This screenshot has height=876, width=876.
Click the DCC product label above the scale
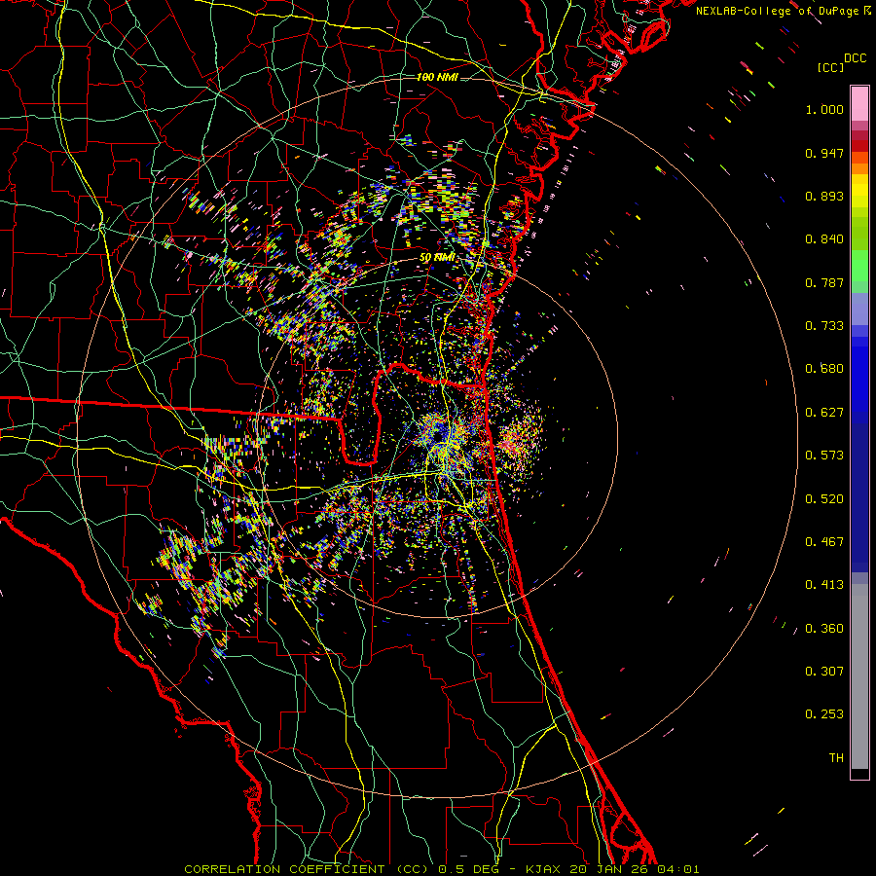856,58
